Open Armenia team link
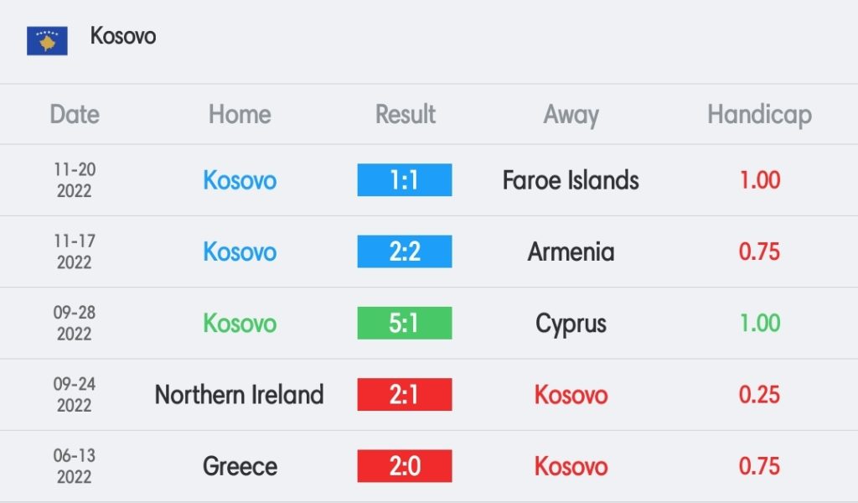The image size is (858, 503). click(x=571, y=251)
